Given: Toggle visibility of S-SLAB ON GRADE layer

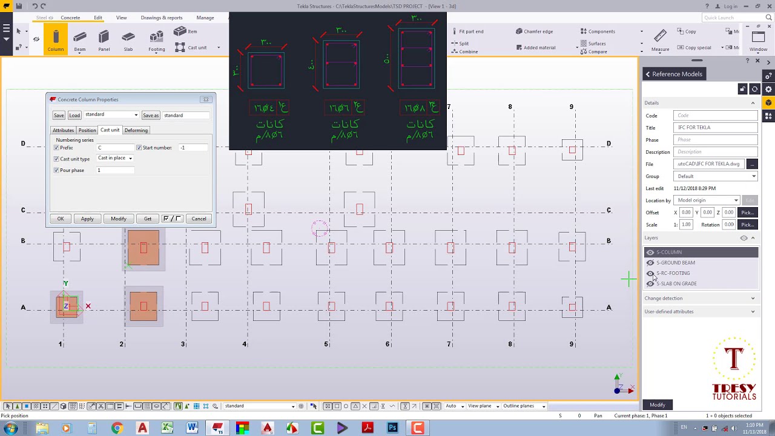Looking at the screenshot, I should (650, 283).
